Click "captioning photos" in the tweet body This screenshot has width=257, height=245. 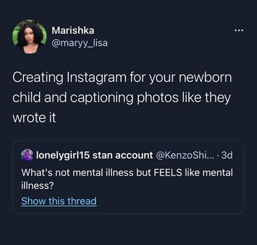(124, 98)
